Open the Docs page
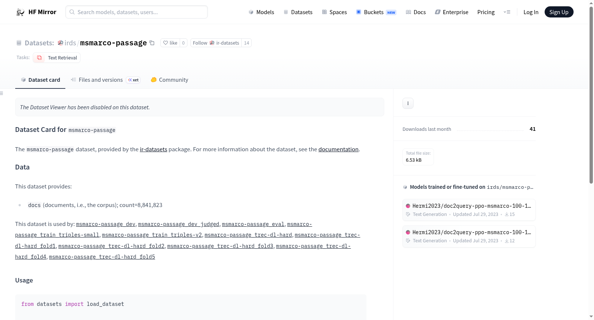This screenshot has height=320, width=594. 416,12
